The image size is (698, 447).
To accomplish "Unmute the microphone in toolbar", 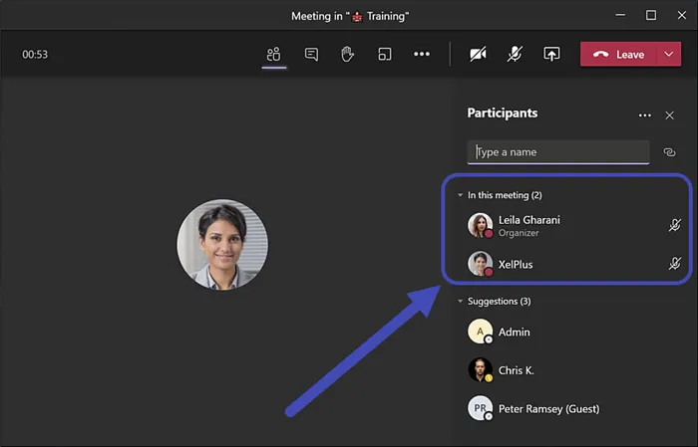I will pos(515,55).
